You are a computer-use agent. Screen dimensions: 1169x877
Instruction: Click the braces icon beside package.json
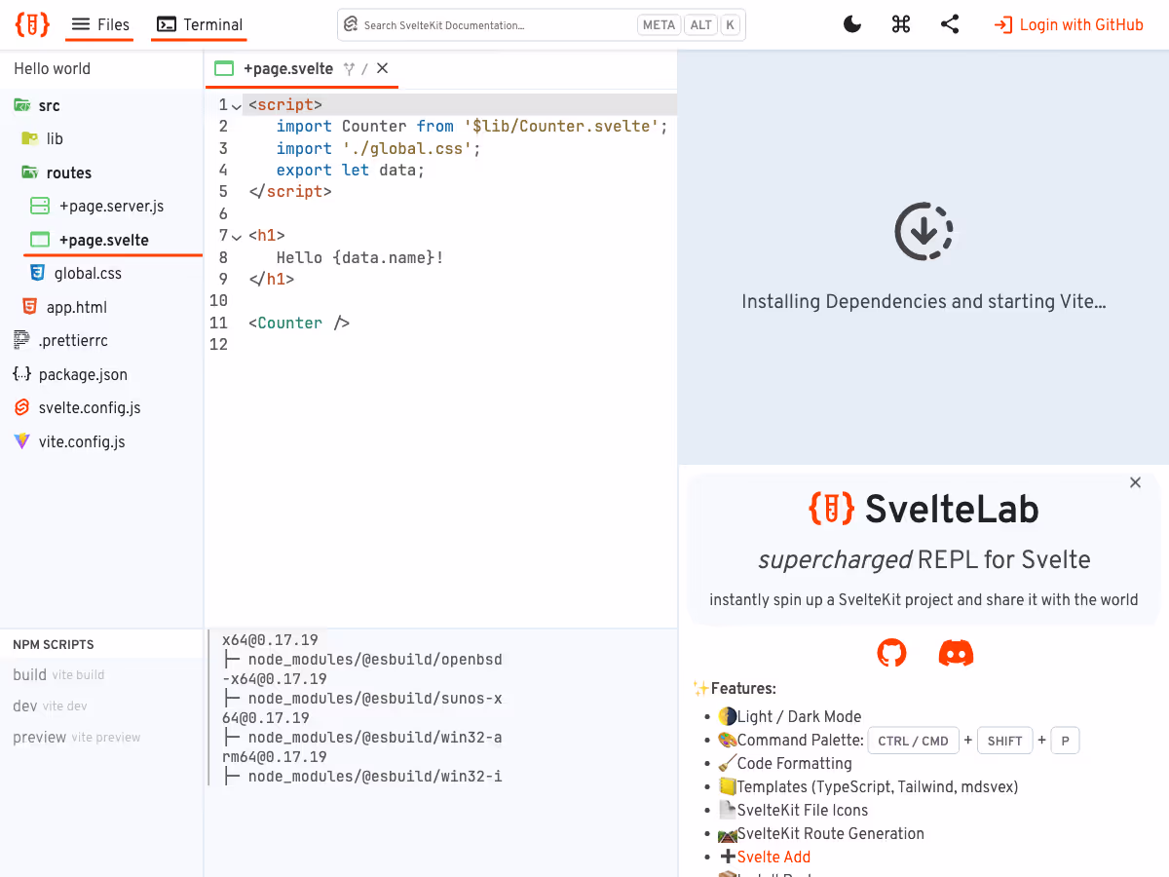(x=21, y=374)
